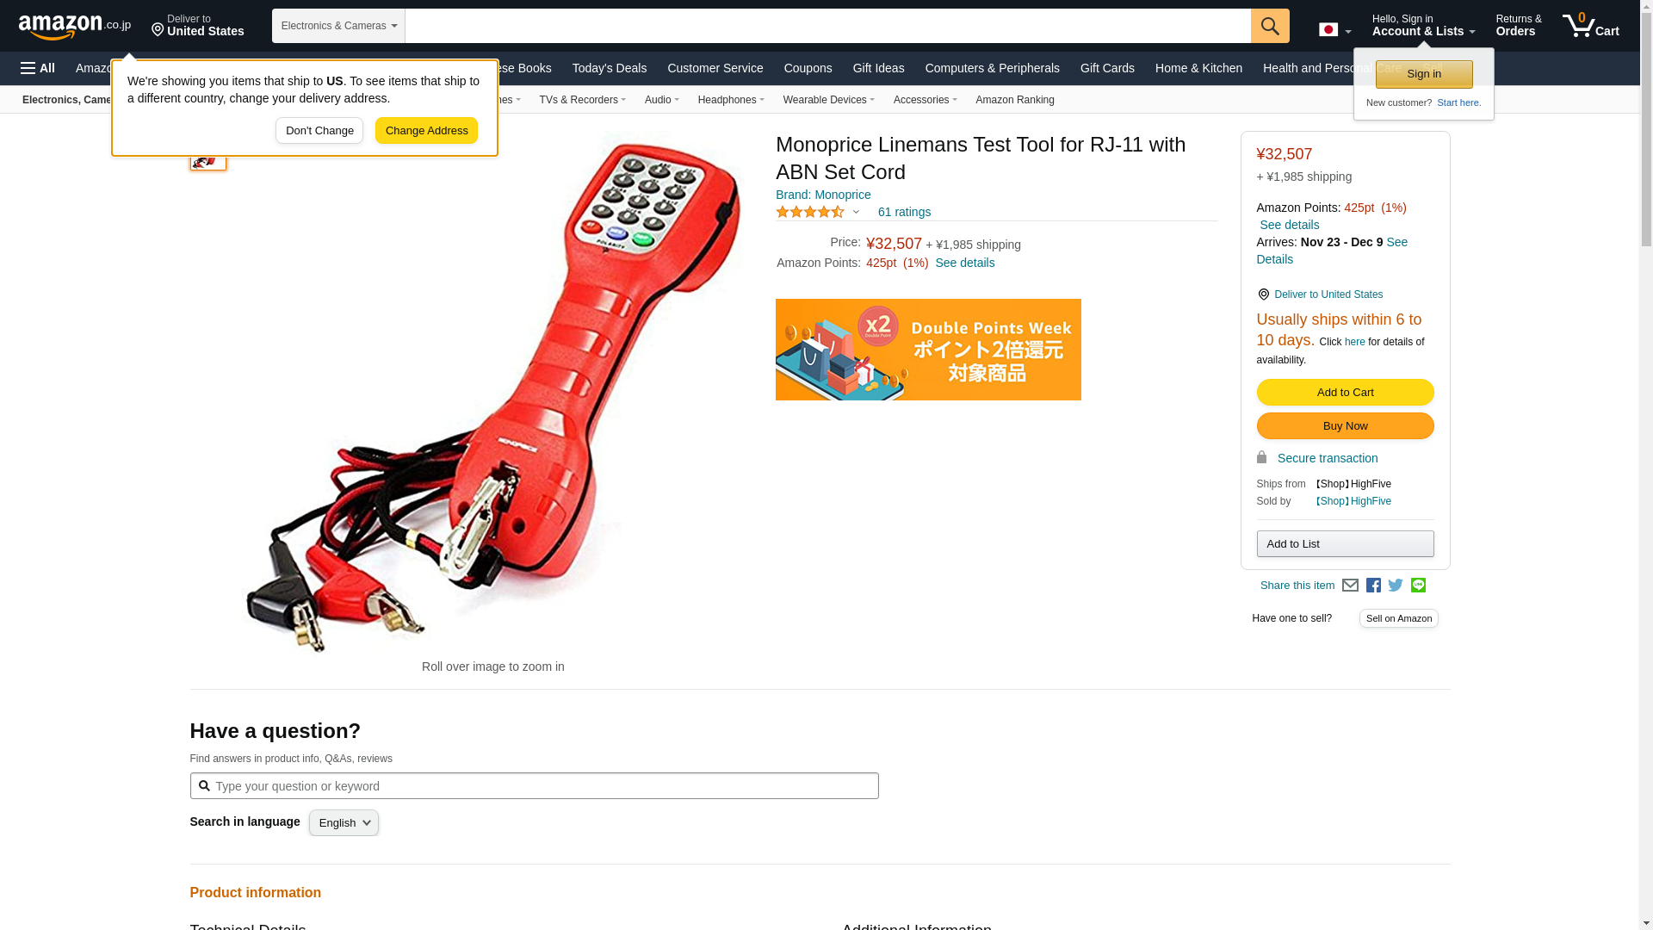
Task: Click the Buy Now button
Action: click(1345, 426)
